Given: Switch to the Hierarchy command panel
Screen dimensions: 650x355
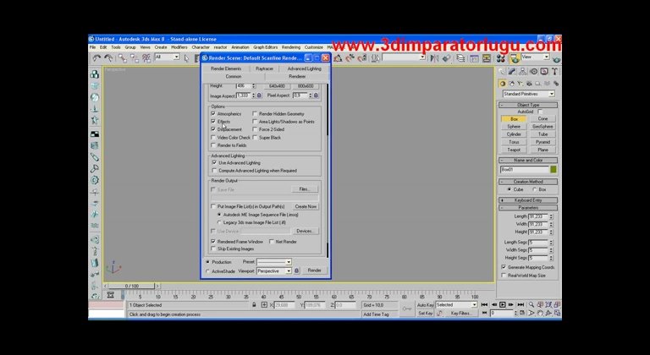Looking at the screenshot, I should click(x=523, y=72).
